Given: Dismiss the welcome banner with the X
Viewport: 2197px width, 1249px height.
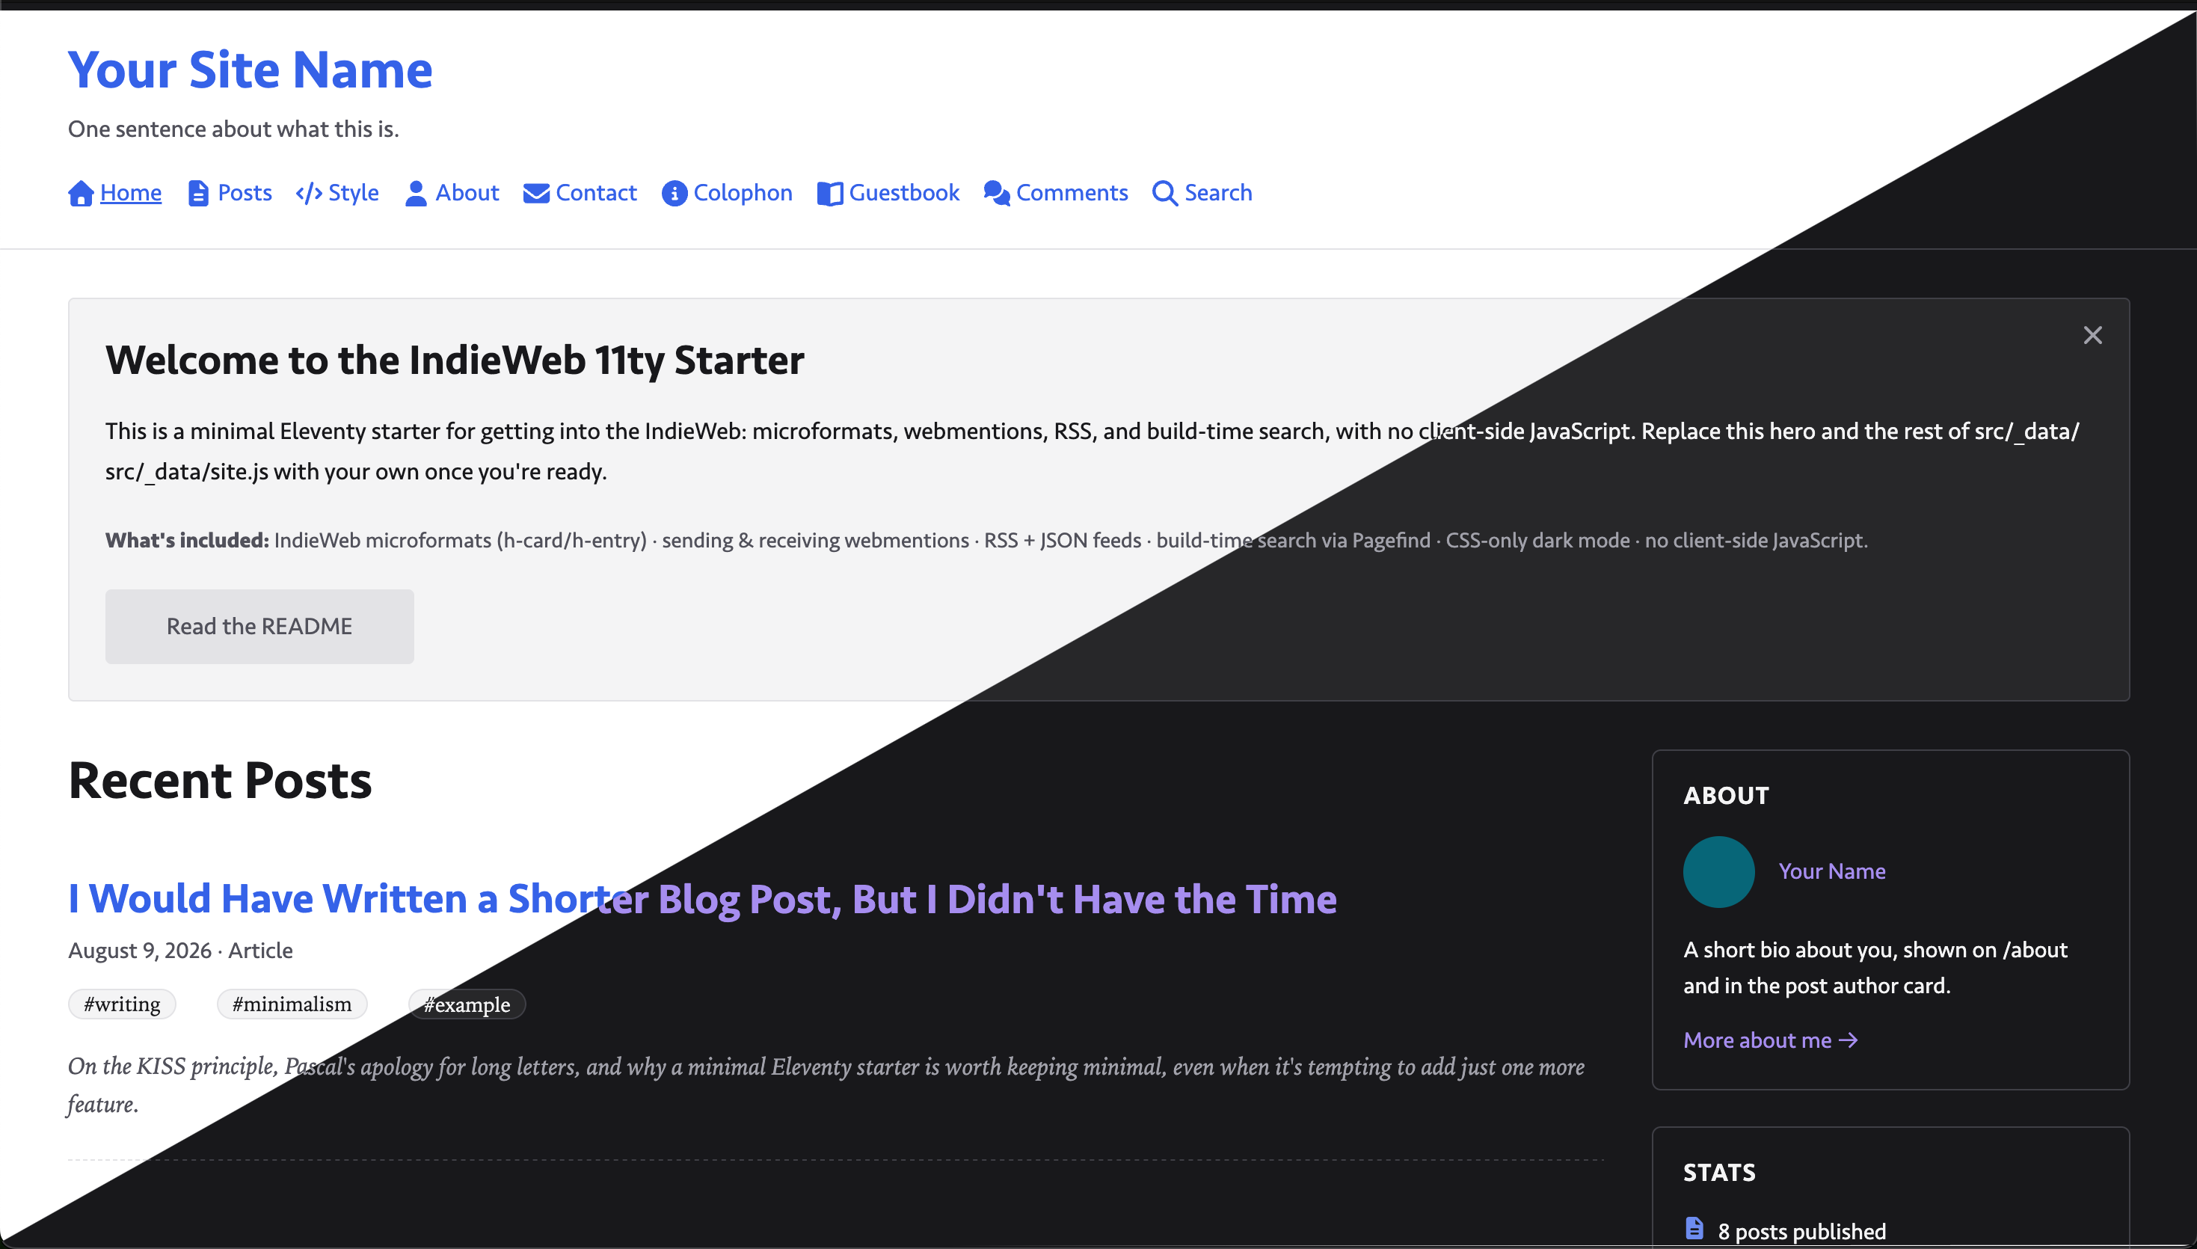Looking at the screenshot, I should click(2092, 335).
